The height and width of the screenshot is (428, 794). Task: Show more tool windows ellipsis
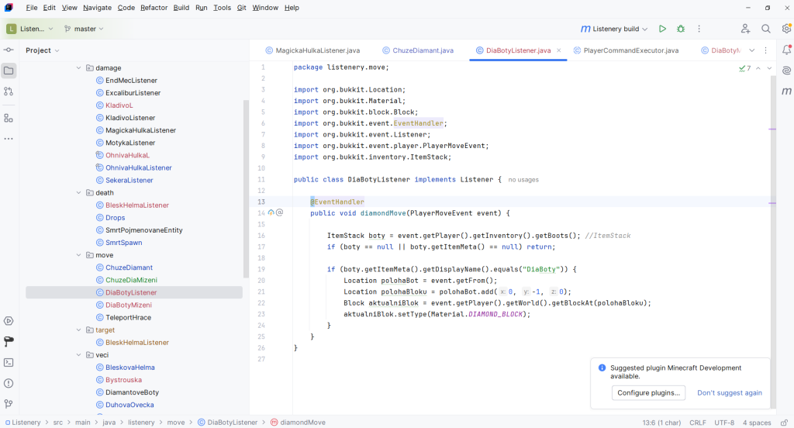click(x=9, y=138)
